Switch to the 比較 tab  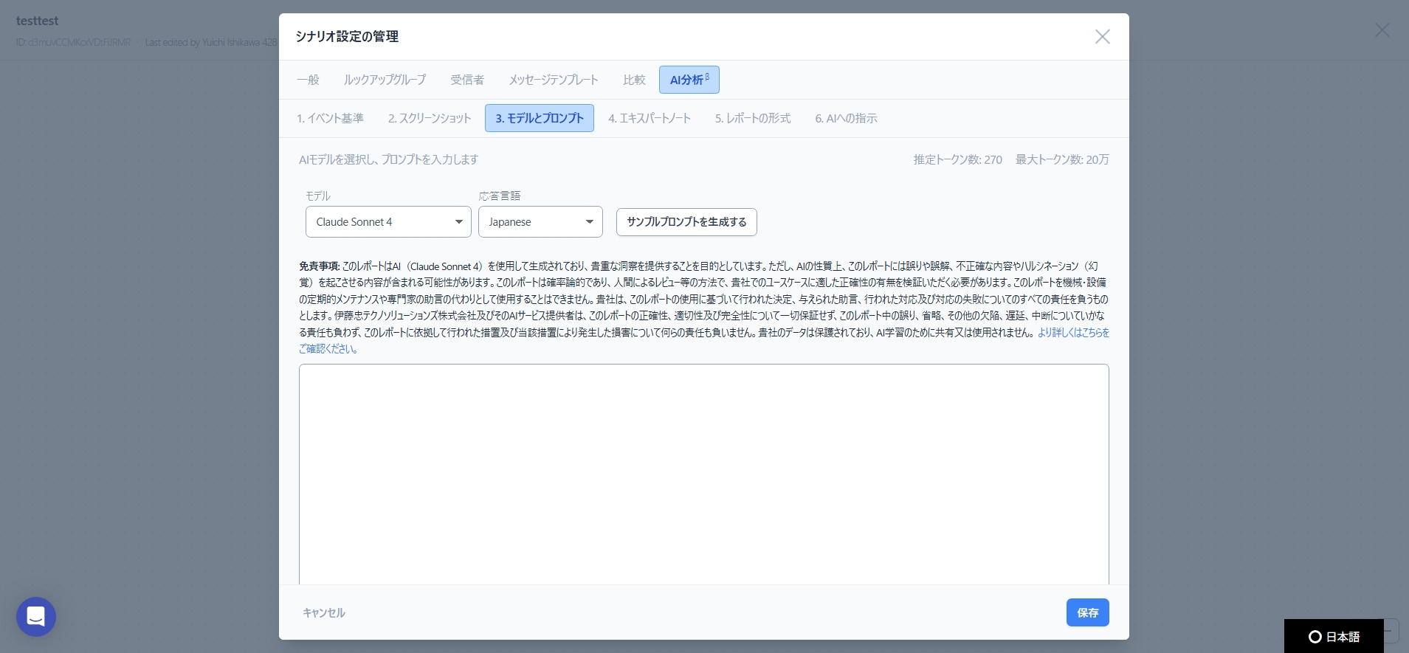[634, 80]
